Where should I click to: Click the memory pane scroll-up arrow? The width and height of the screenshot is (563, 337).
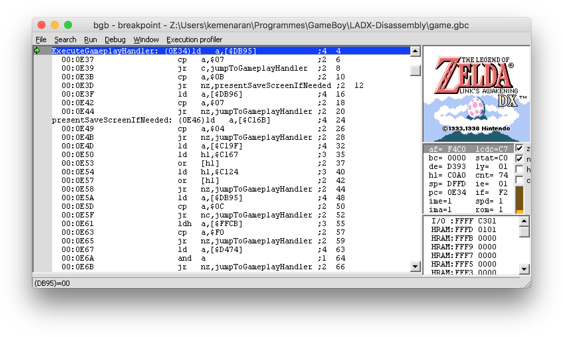524,221
